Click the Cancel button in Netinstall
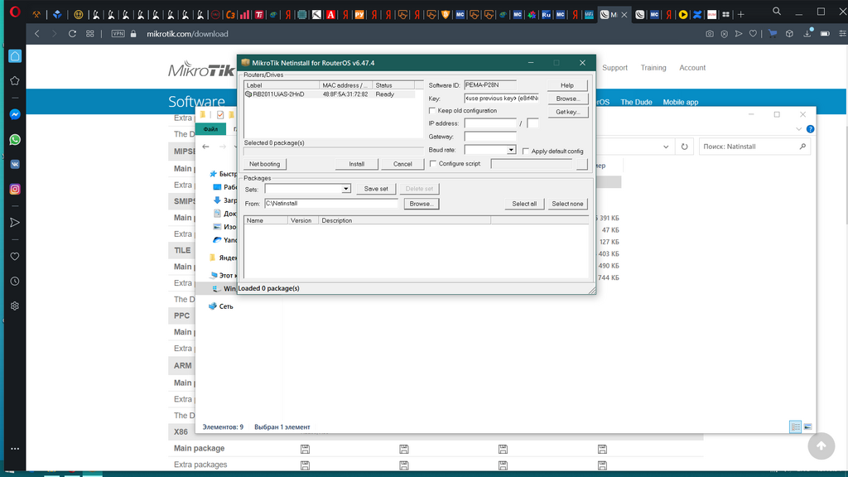848x477 pixels. [x=402, y=164]
